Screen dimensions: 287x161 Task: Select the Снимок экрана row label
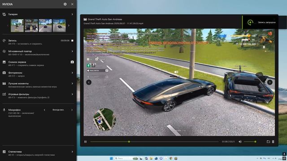tap(17, 62)
